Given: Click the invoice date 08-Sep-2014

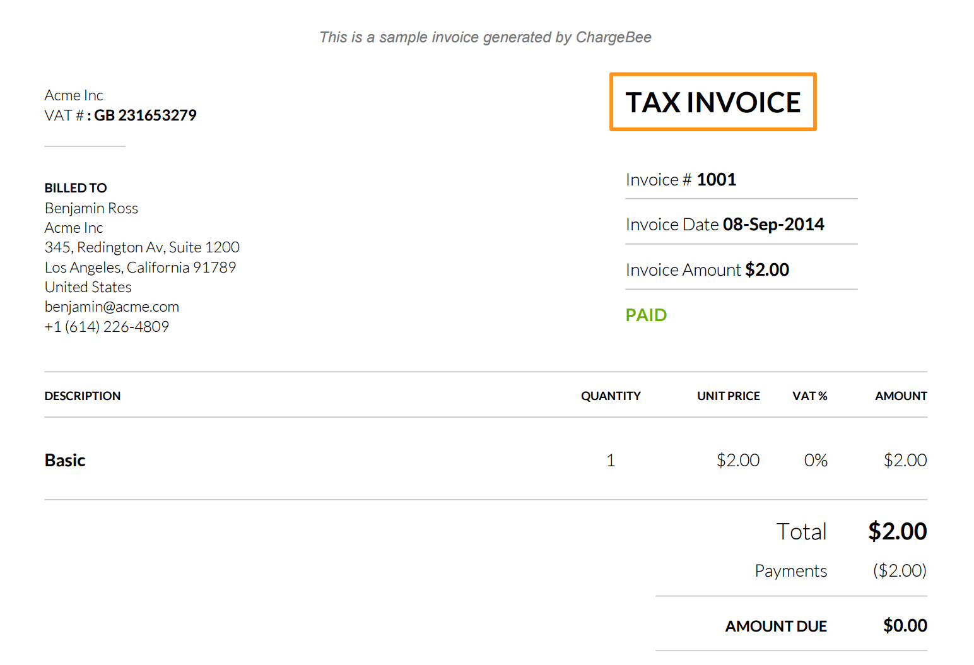Looking at the screenshot, I should click(x=773, y=225).
